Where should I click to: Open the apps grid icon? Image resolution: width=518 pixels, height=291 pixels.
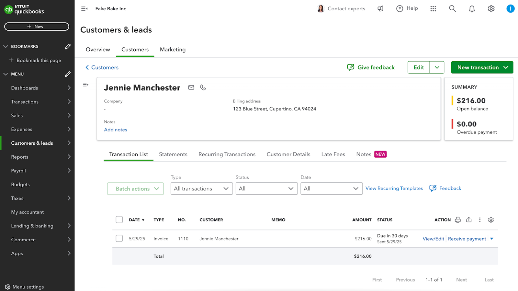click(433, 8)
